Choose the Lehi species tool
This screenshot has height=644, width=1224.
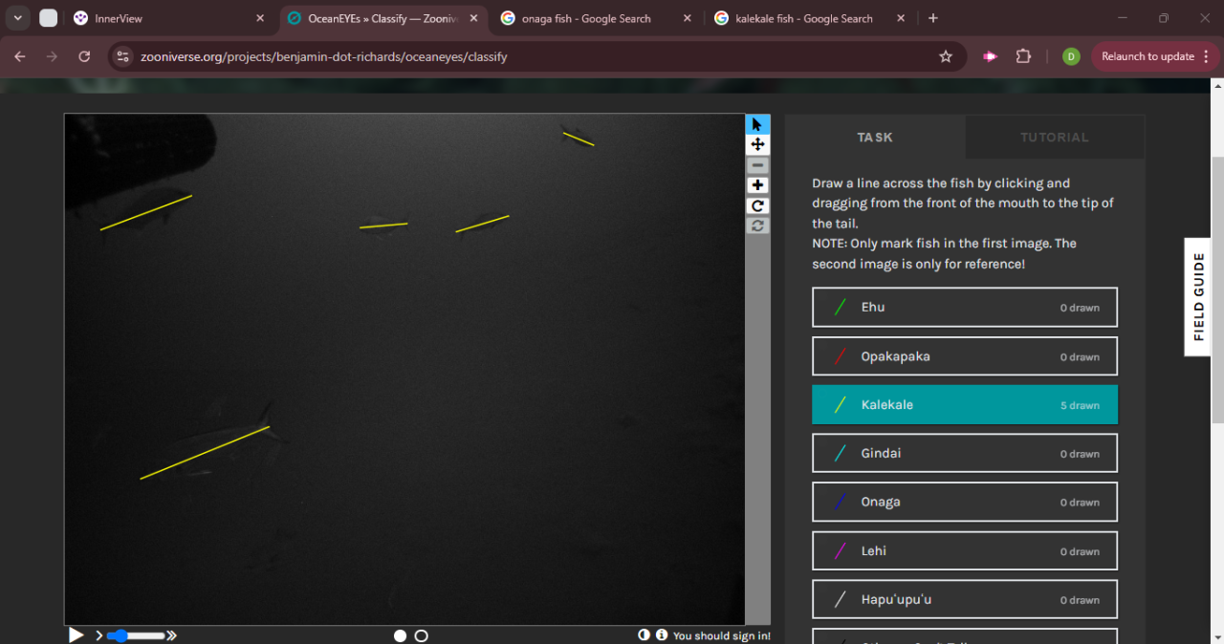tap(965, 551)
